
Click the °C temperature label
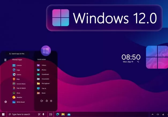point(138,62)
